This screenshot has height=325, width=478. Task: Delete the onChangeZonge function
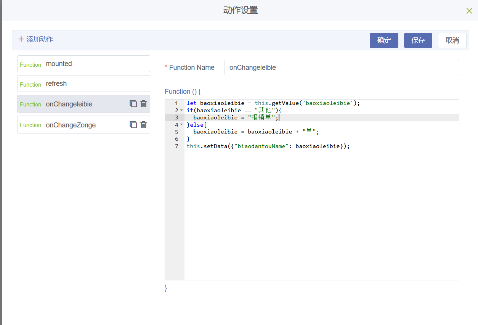point(143,124)
